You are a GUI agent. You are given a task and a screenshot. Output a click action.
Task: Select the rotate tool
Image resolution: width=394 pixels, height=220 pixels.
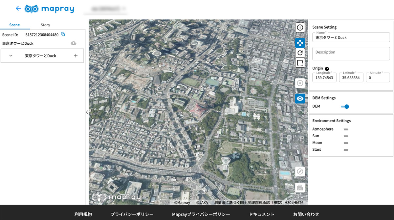pos(300,53)
